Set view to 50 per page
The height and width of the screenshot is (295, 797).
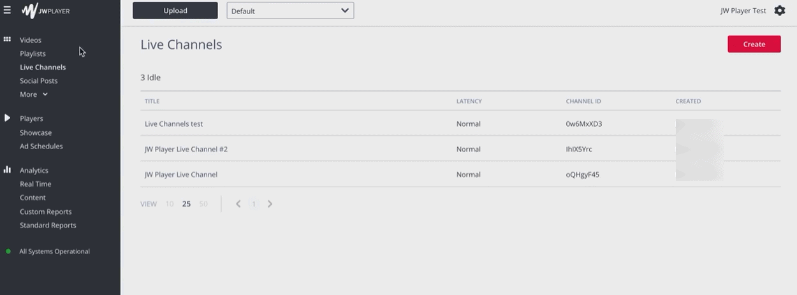tap(203, 204)
